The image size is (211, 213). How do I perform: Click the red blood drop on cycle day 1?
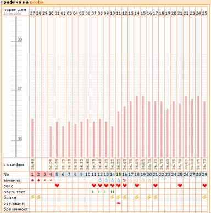point(32,180)
